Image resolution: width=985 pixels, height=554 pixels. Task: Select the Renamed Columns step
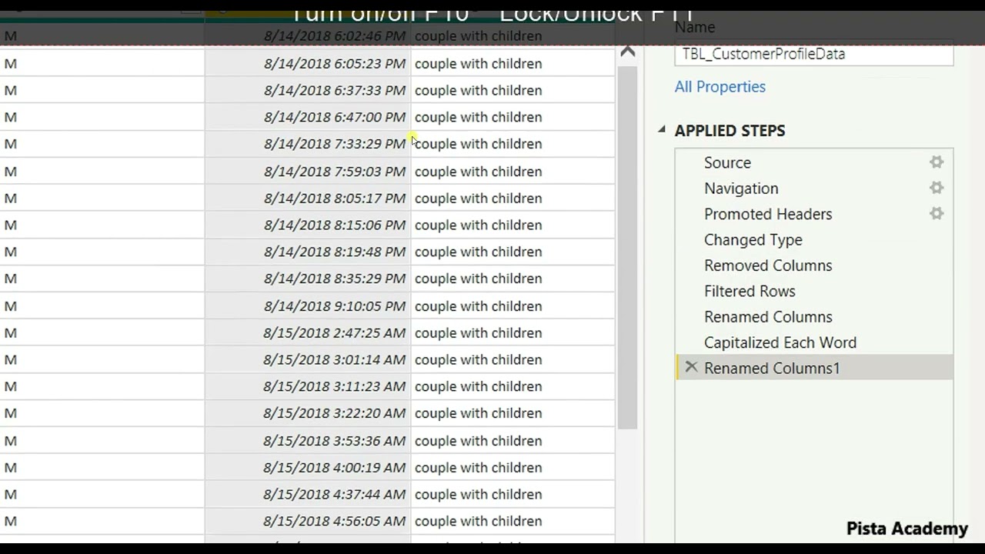tap(814, 316)
